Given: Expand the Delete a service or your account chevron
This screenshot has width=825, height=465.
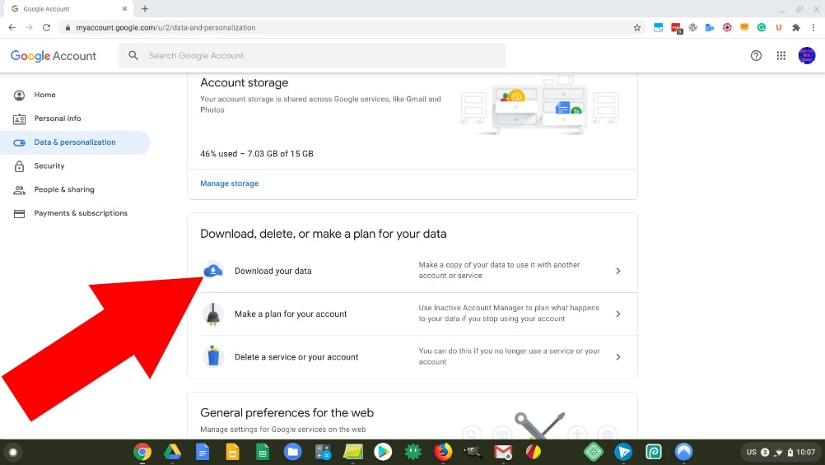Looking at the screenshot, I should 618,356.
